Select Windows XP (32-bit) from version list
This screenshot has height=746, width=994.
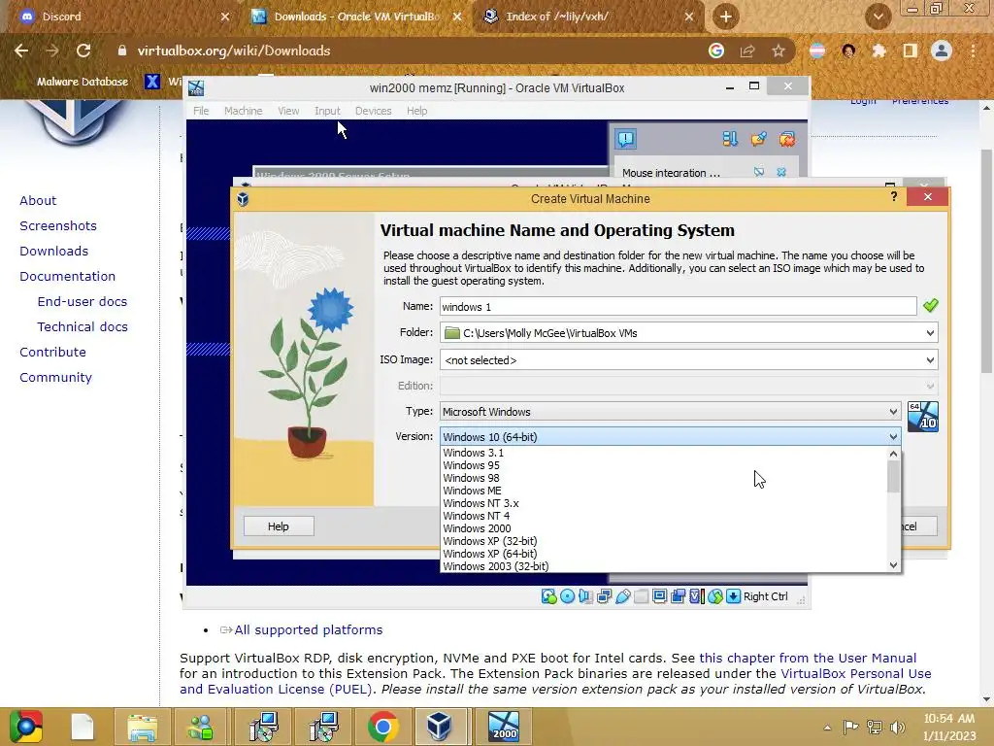pyautogui.click(x=663, y=542)
